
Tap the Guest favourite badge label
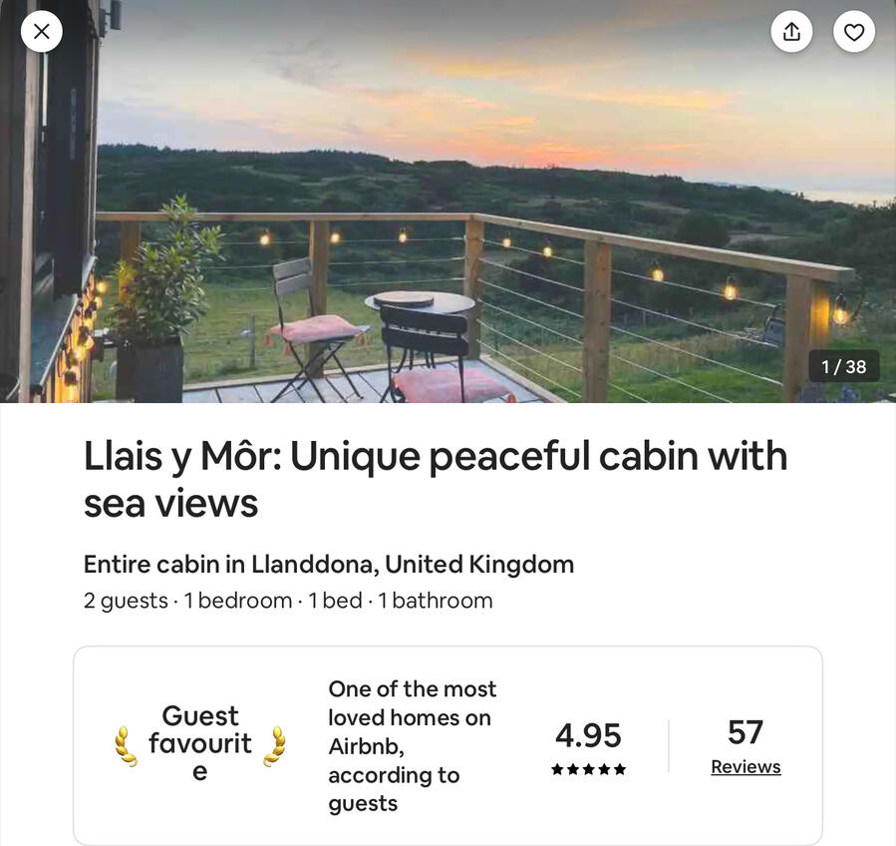[x=200, y=743]
